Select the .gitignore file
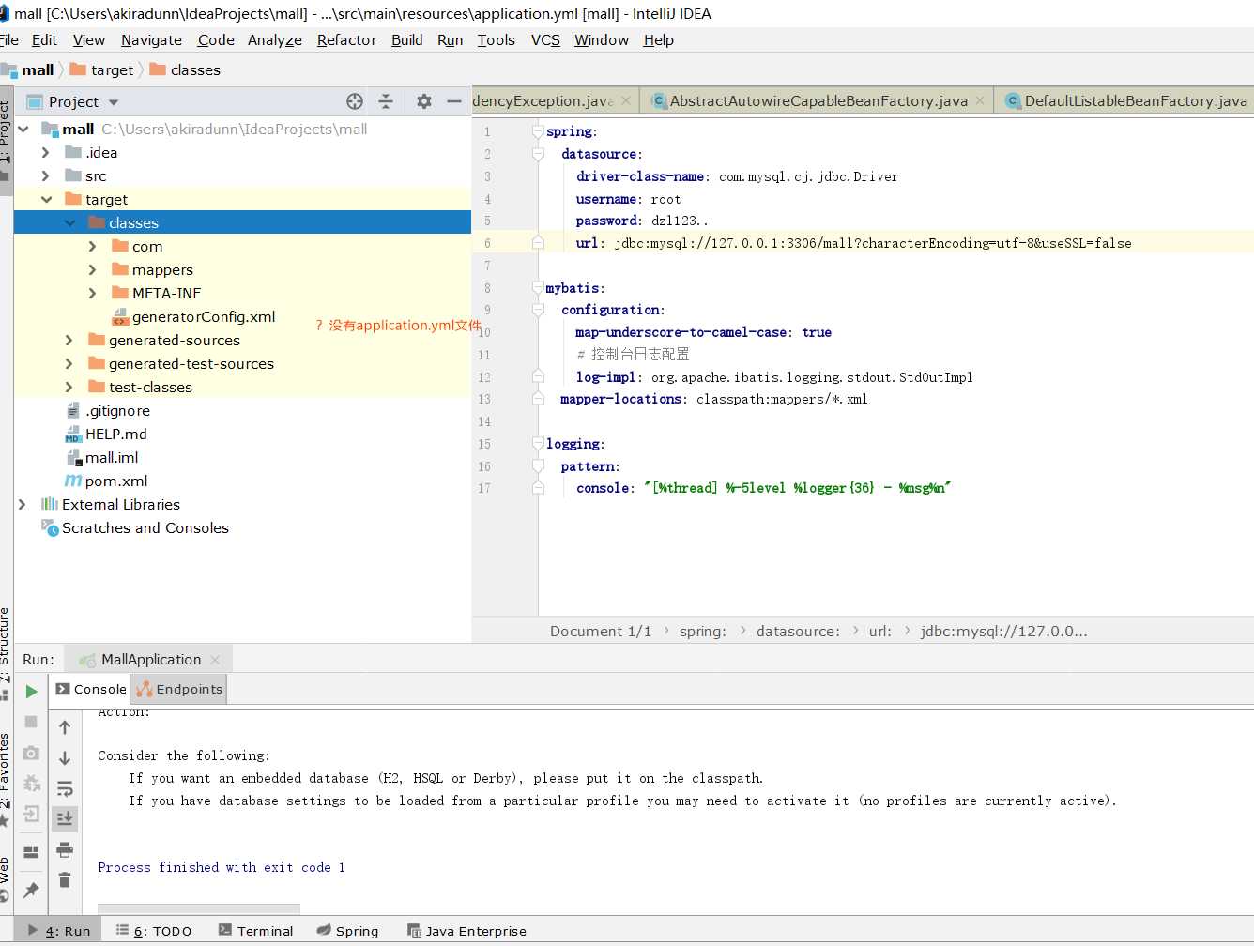1254x946 pixels. coord(117,410)
